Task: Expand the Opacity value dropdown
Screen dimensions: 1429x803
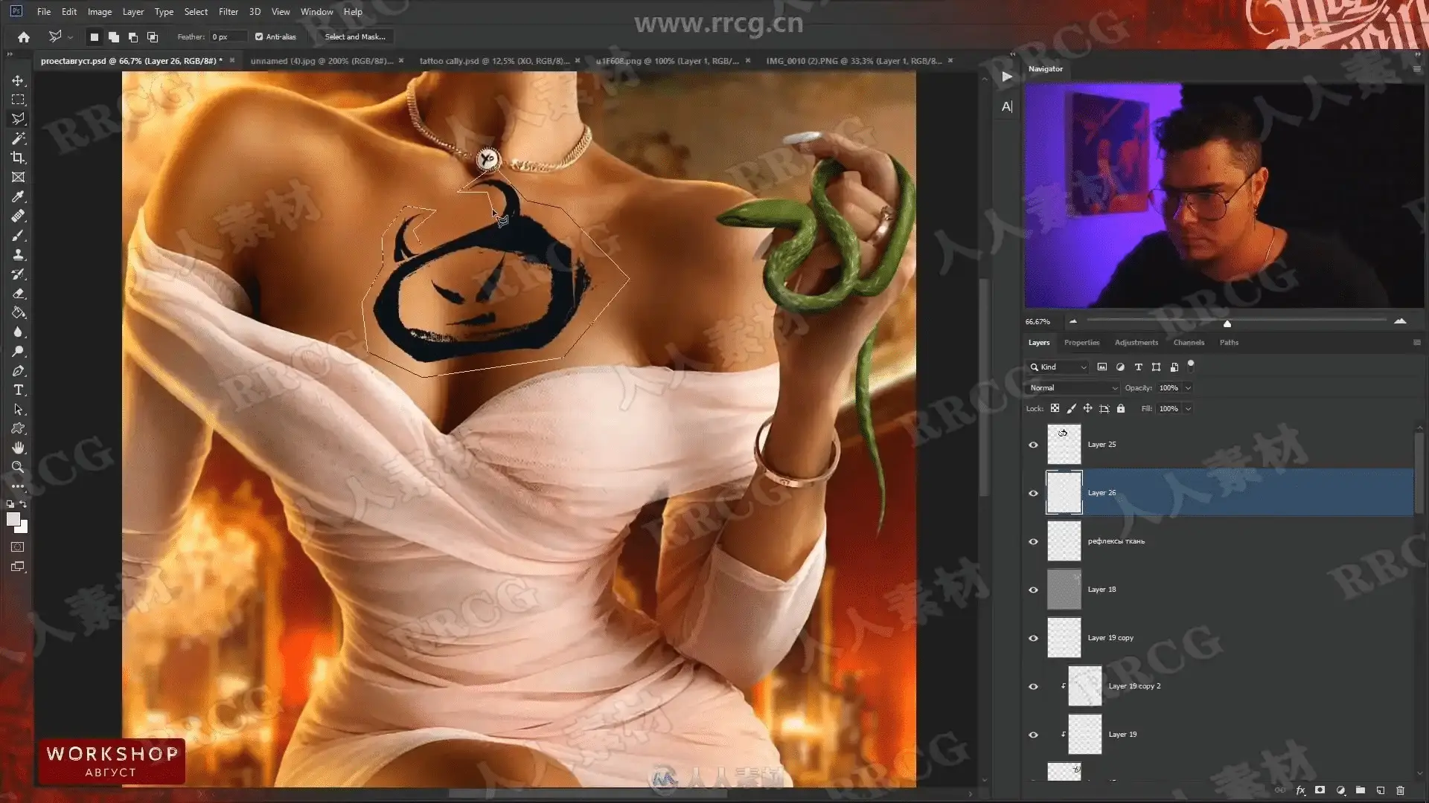Action: [1188, 387]
